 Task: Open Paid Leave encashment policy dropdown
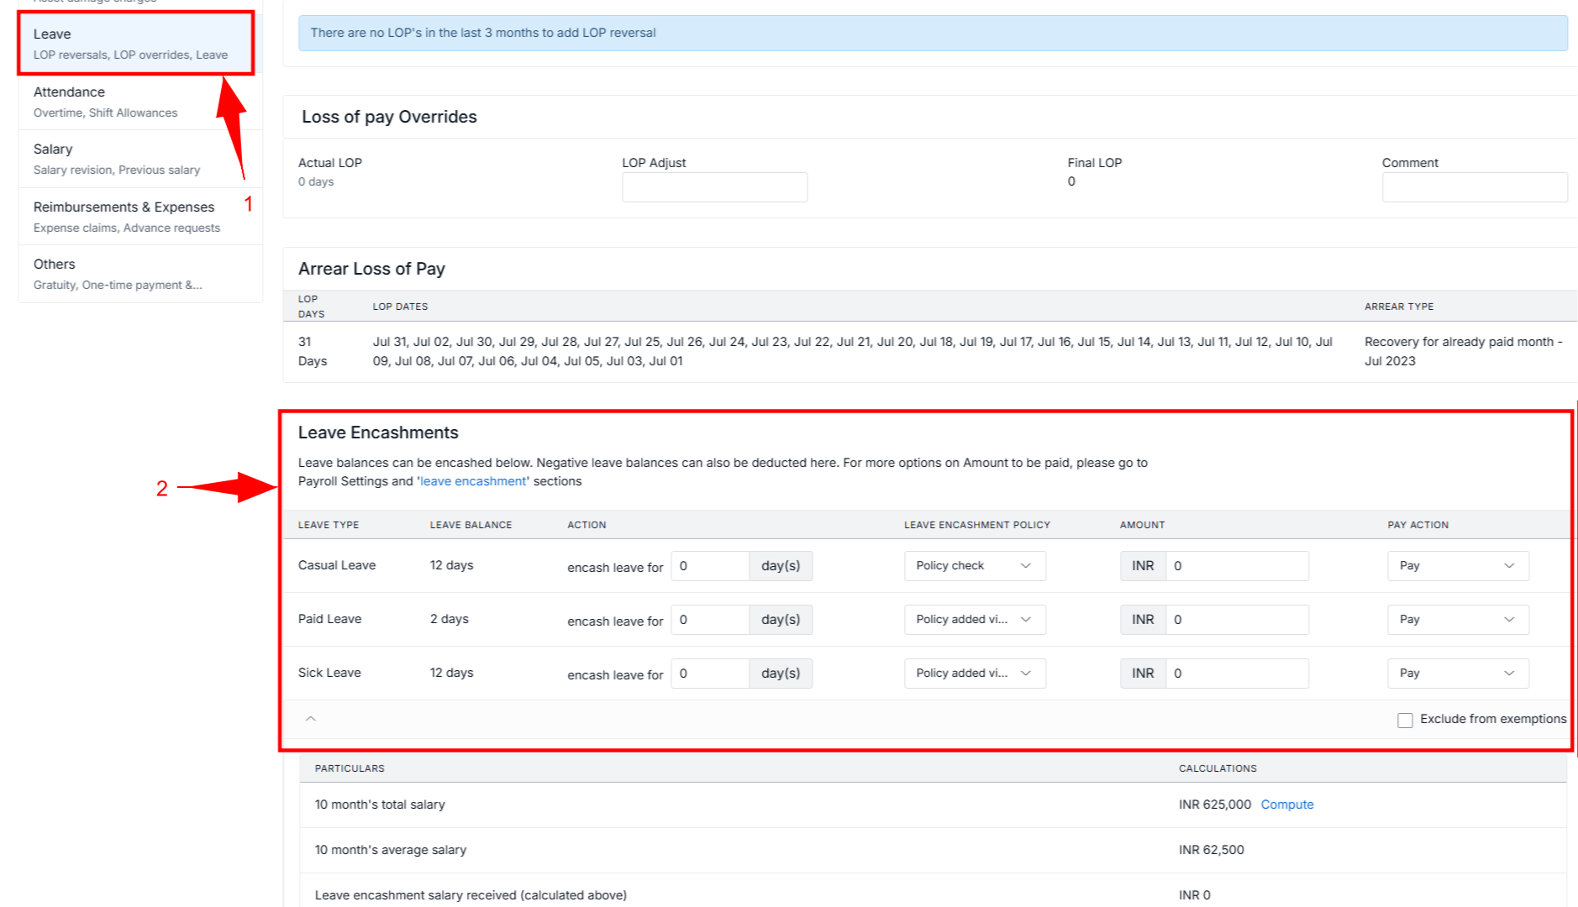coord(974,620)
